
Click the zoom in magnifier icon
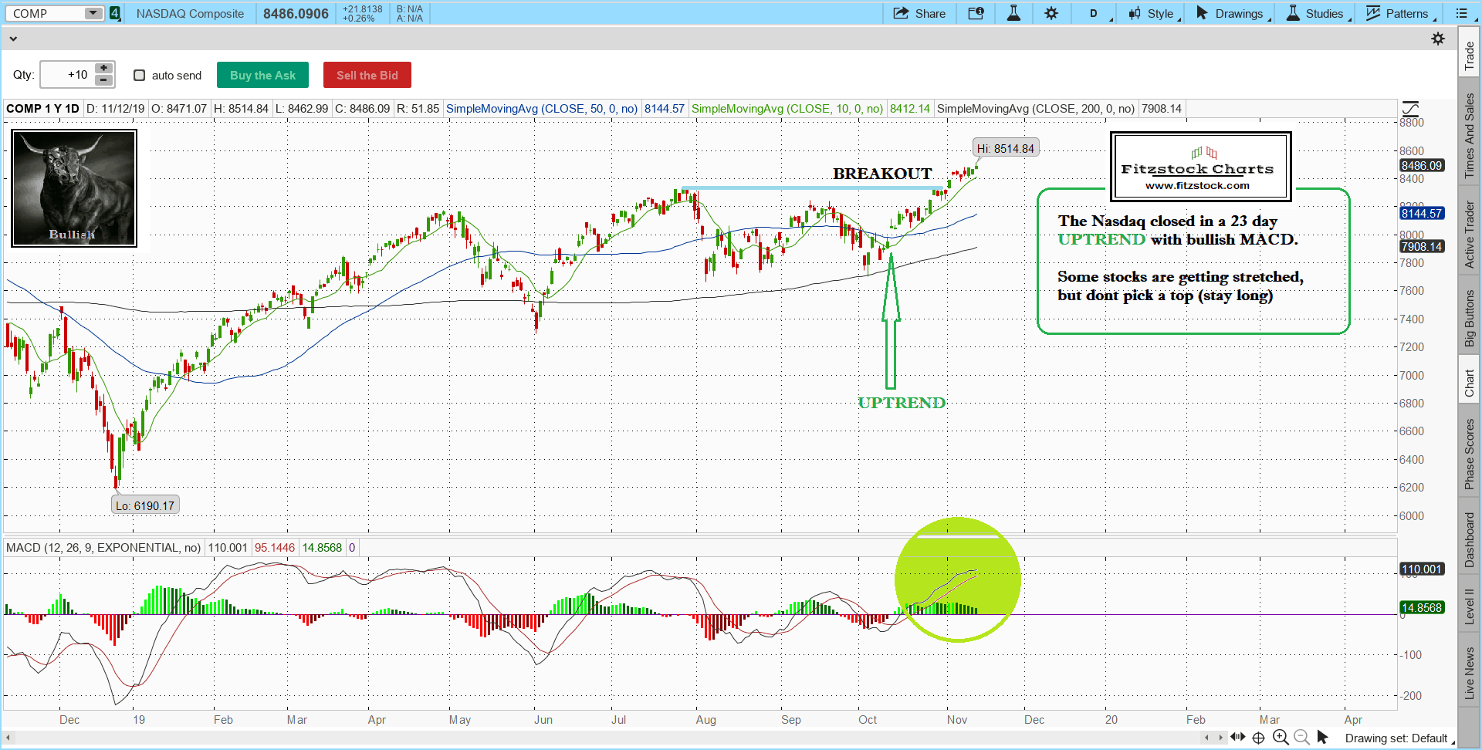(x=1280, y=737)
